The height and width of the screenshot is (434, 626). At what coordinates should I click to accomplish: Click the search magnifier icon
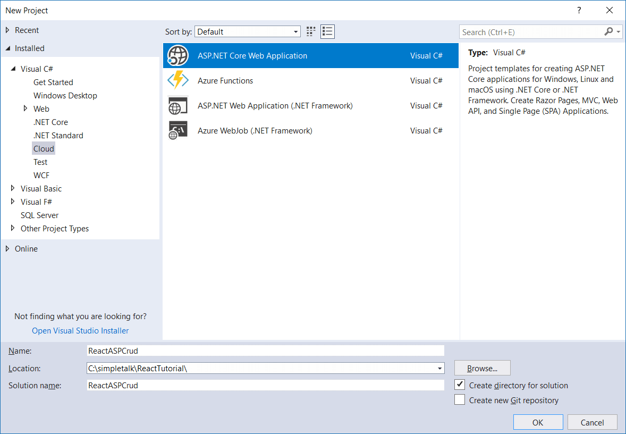pyautogui.click(x=608, y=31)
